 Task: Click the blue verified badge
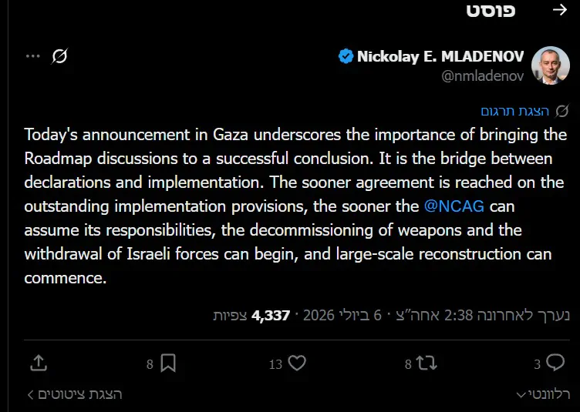point(346,56)
